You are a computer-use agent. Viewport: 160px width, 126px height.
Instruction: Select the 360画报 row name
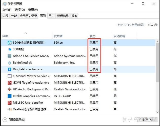coord(18,49)
